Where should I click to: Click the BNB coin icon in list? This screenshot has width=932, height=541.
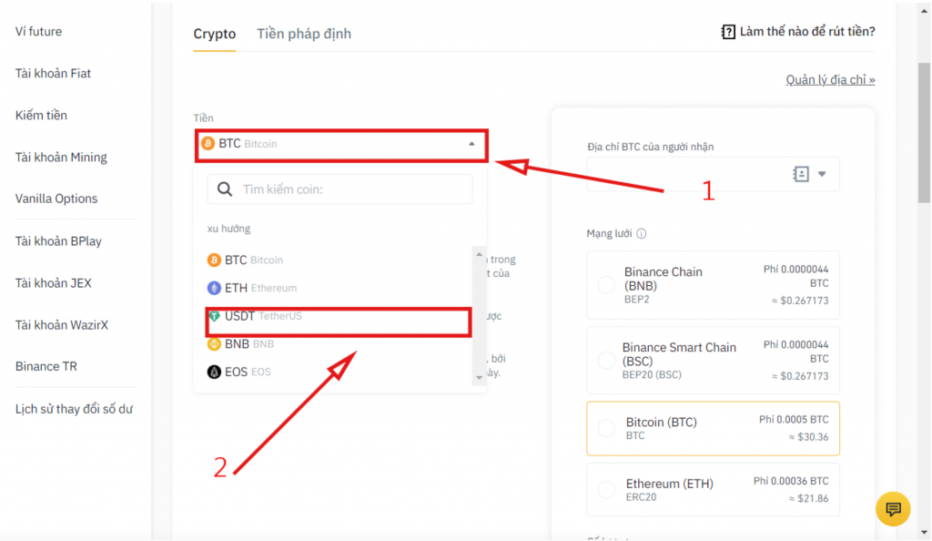214,343
